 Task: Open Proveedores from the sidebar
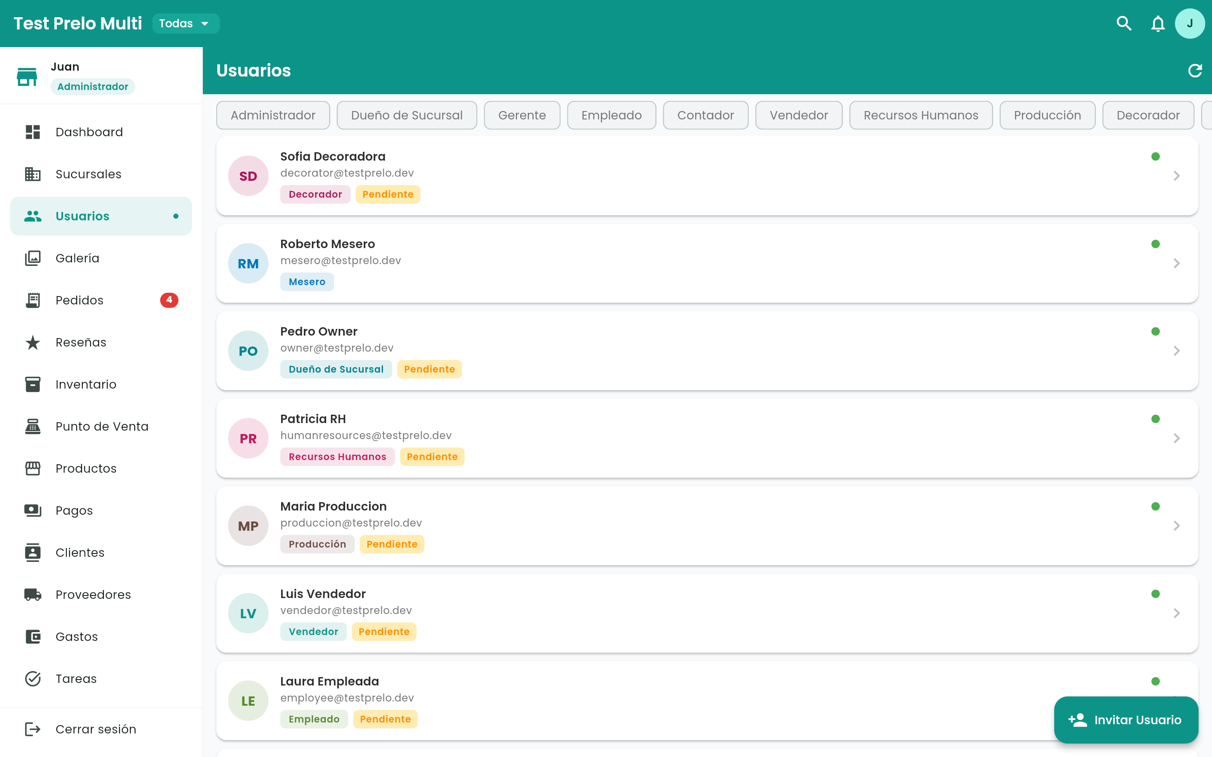coord(101,594)
